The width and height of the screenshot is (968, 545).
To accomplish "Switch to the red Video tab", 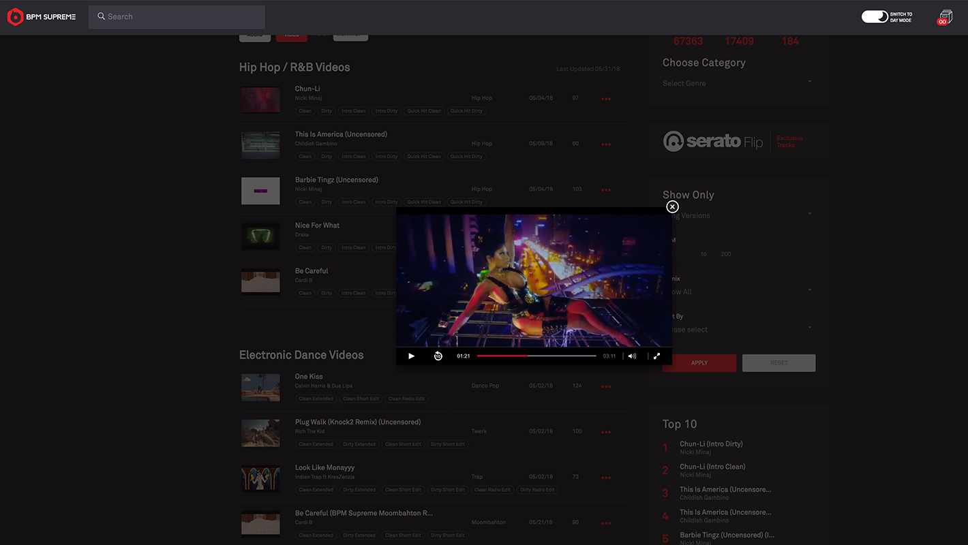I will click(x=291, y=35).
